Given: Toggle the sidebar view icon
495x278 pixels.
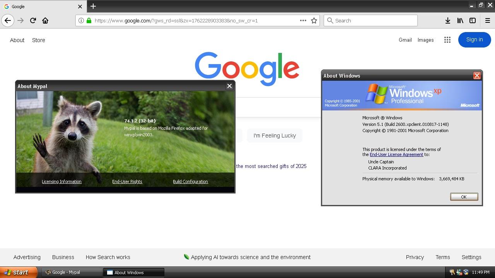Looking at the screenshot, I should (473, 20).
